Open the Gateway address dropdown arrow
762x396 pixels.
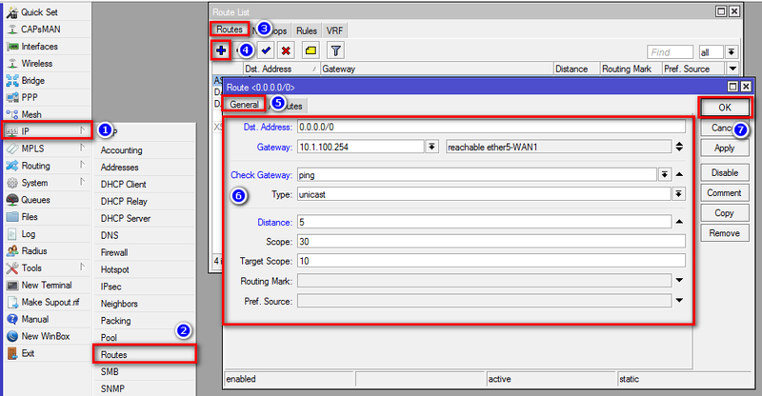[x=432, y=147]
